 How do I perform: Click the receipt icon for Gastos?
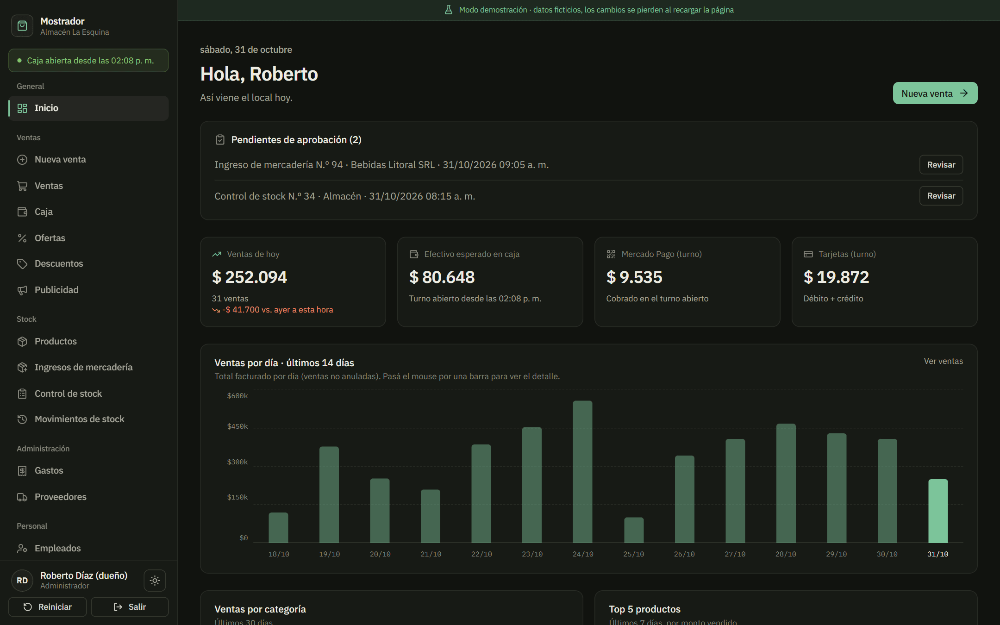click(x=22, y=471)
